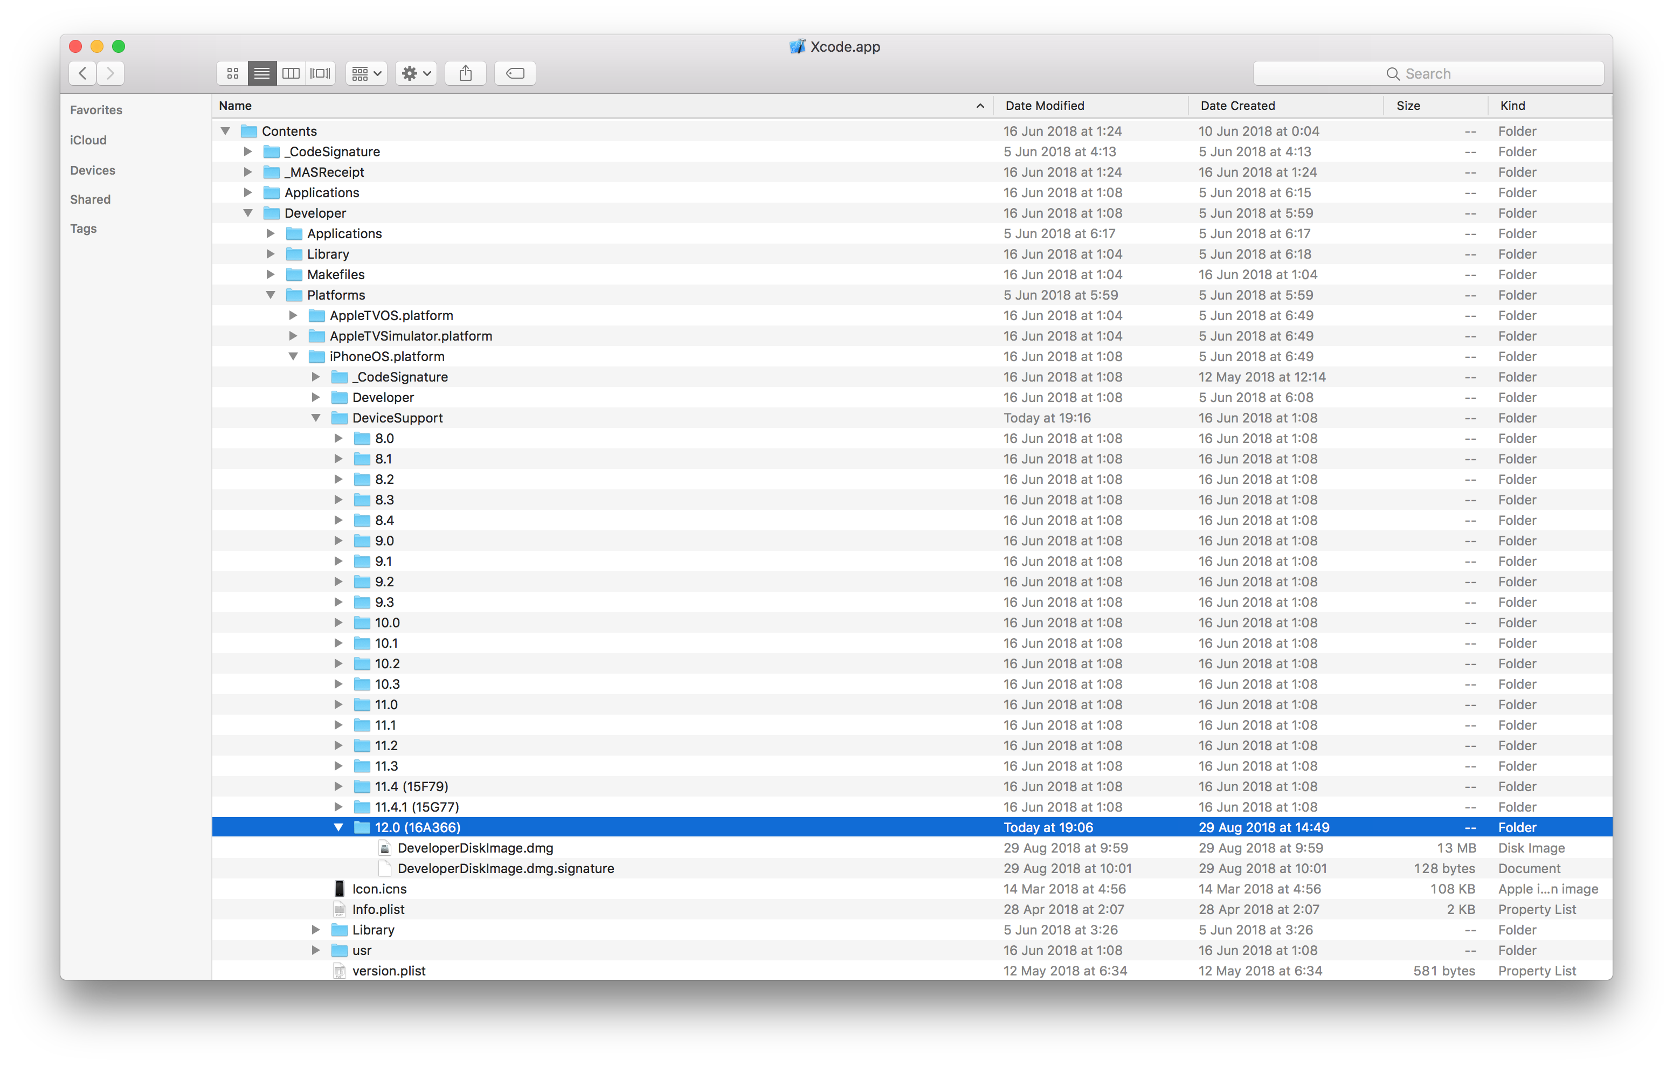Click the Xcode app icon in title bar
The width and height of the screenshot is (1673, 1066).
[x=797, y=46]
